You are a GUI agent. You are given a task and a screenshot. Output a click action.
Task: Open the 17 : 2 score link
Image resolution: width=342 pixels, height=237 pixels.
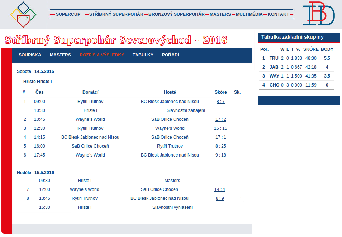point(220,119)
